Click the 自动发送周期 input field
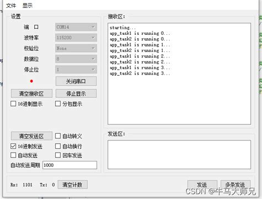 70,165
